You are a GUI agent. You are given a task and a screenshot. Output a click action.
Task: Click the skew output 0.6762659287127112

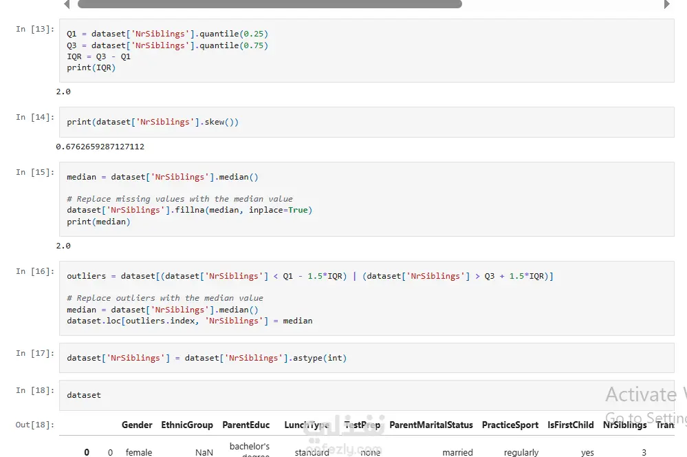[100, 147]
